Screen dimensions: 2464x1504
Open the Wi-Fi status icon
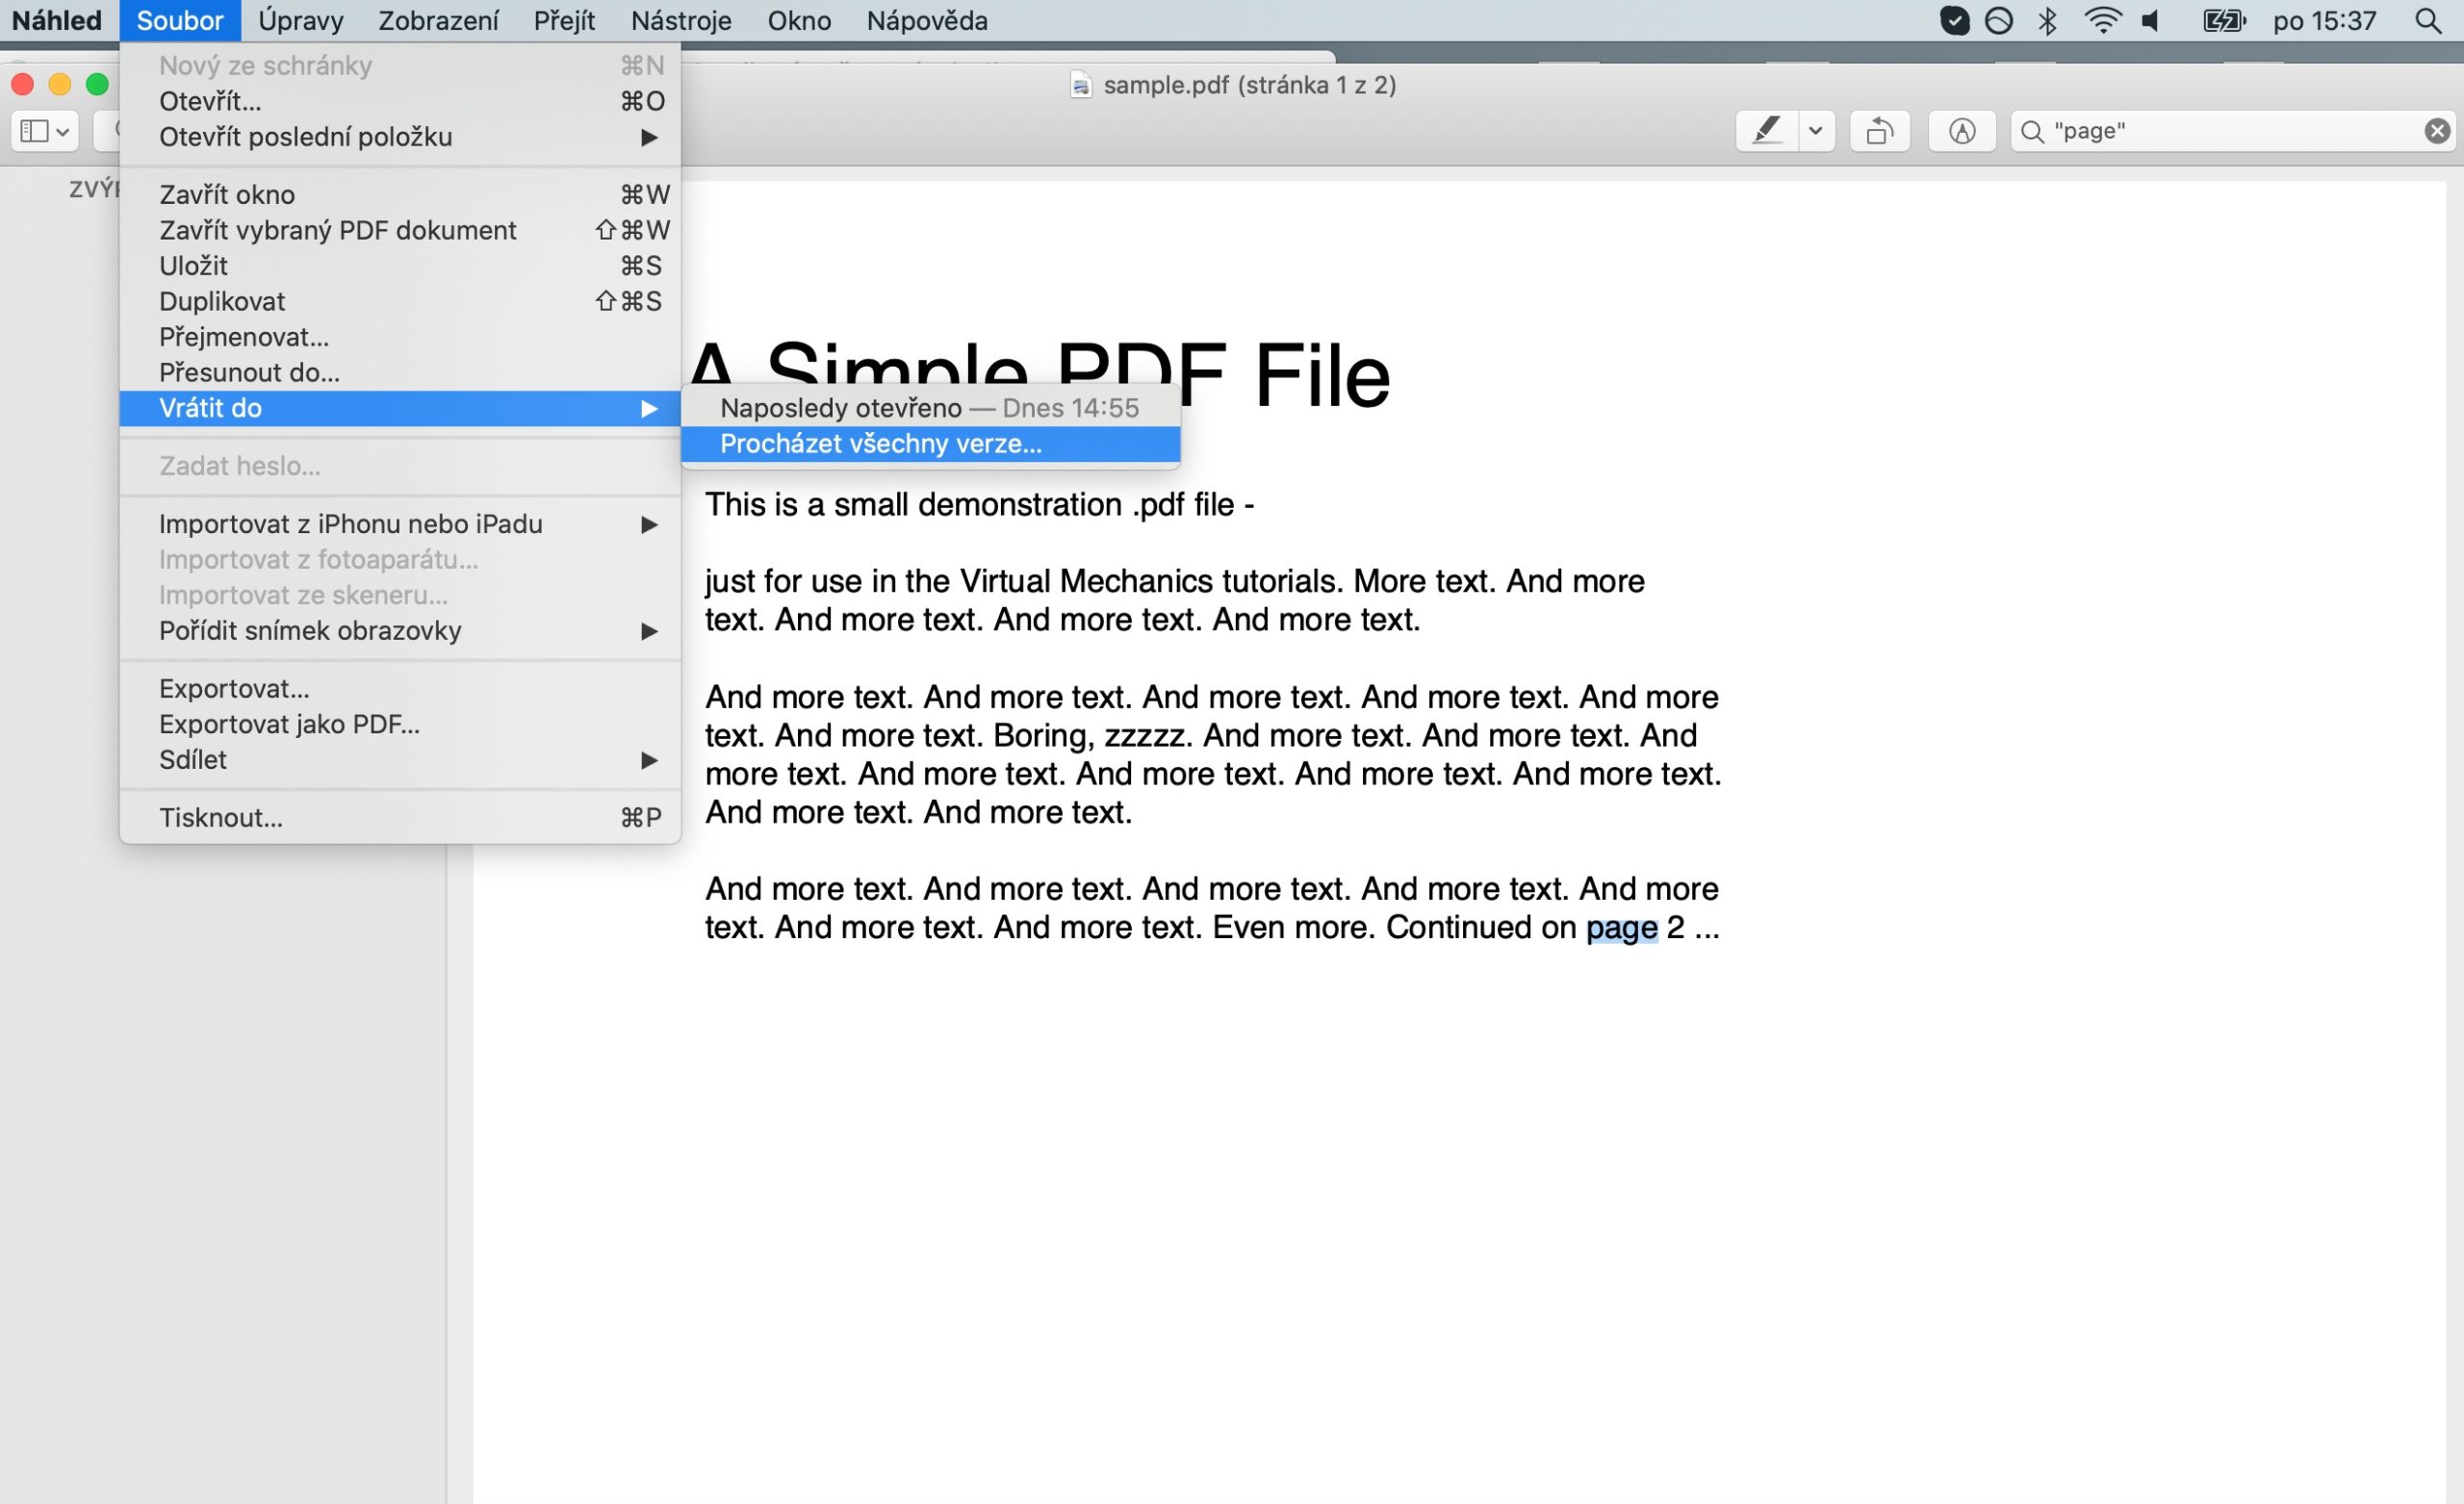pos(2102,21)
